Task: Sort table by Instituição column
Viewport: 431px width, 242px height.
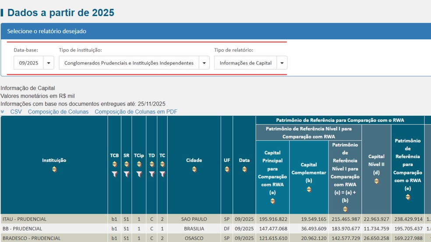Action: coord(54,169)
